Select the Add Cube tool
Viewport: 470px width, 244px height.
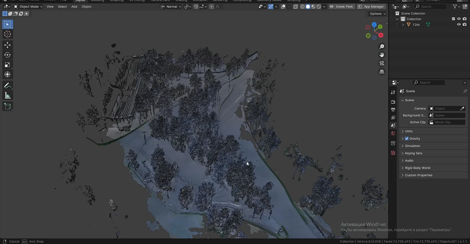(8, 107)
